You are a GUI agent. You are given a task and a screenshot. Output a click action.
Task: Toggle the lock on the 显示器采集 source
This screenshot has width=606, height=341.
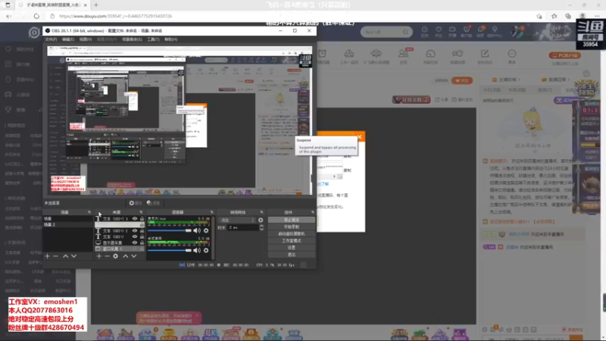coord(142,242)
